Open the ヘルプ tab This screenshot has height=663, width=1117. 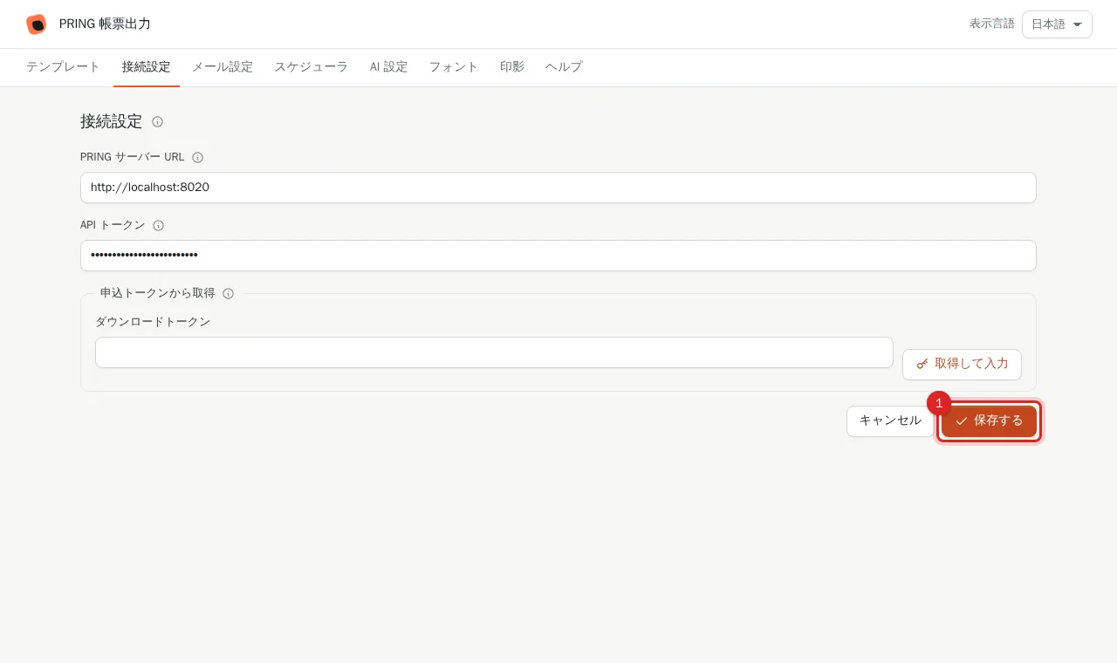pos(564,67)
